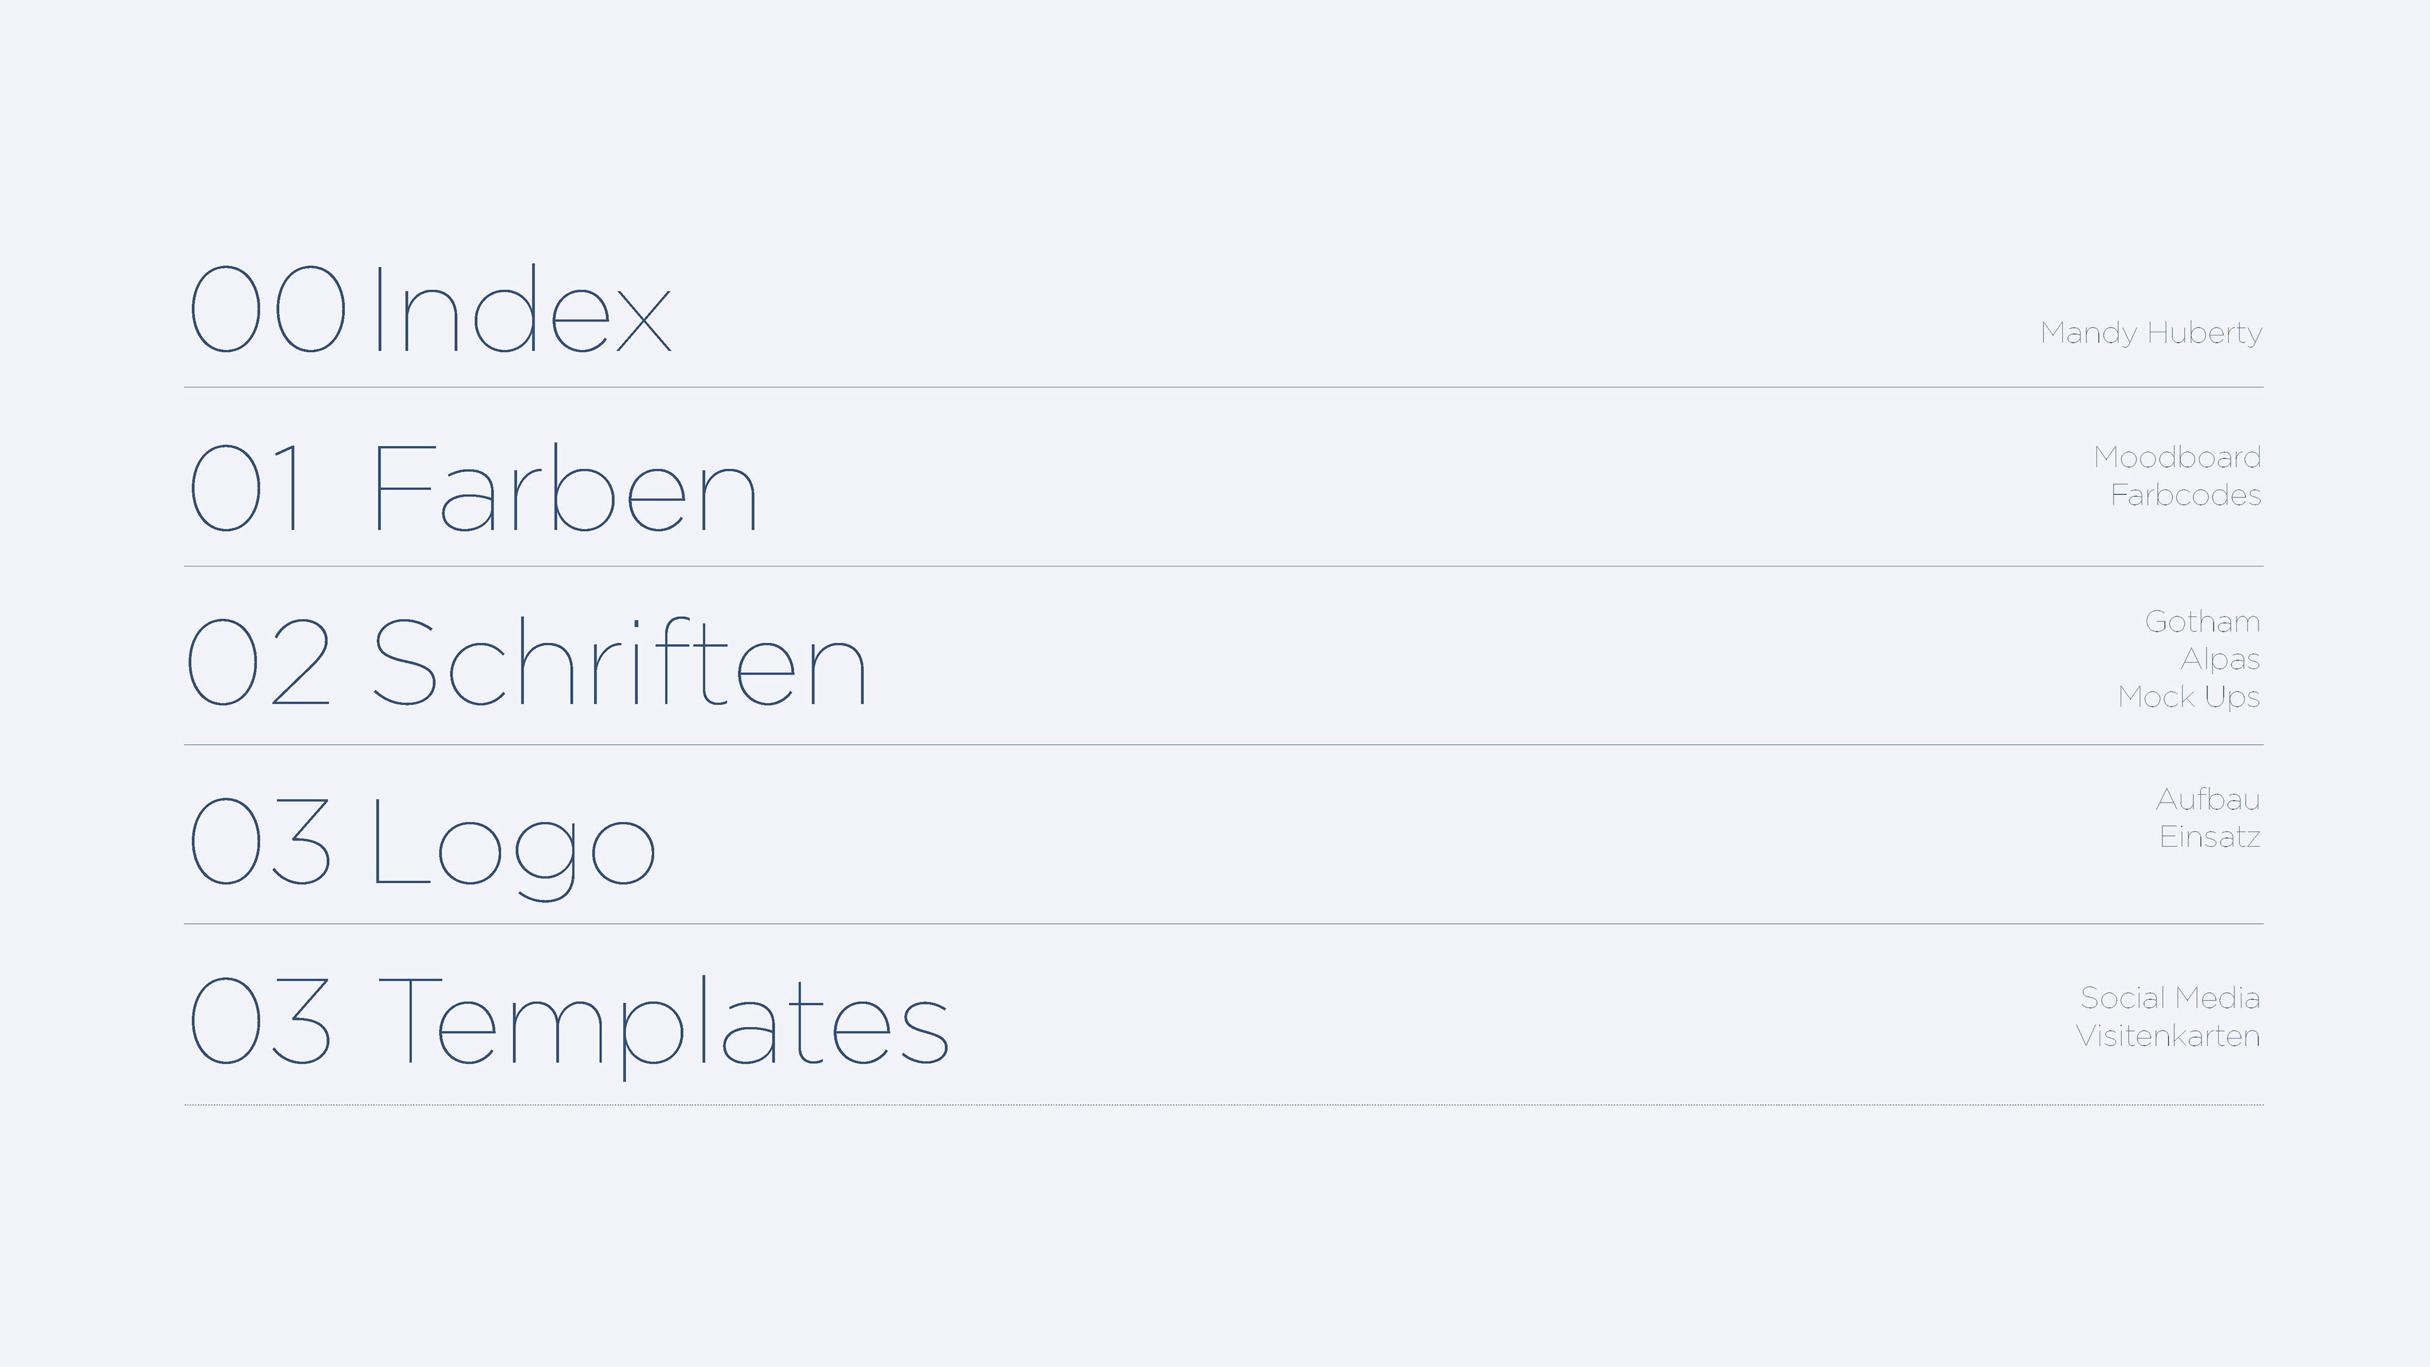Click the number 03 beside Templates
The height and width of the screenshot is (1367, 2430).
coord(259,1020)
